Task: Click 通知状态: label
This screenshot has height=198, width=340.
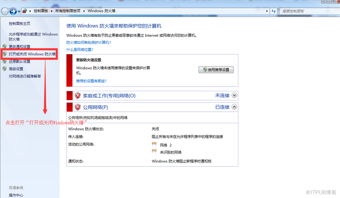Action: 76,161
